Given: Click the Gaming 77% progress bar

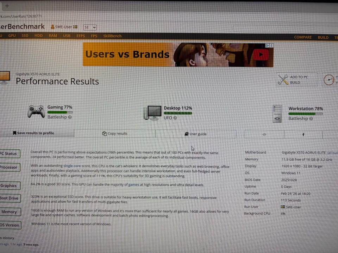Looking at the screenshot, I should tap(60, 112).
